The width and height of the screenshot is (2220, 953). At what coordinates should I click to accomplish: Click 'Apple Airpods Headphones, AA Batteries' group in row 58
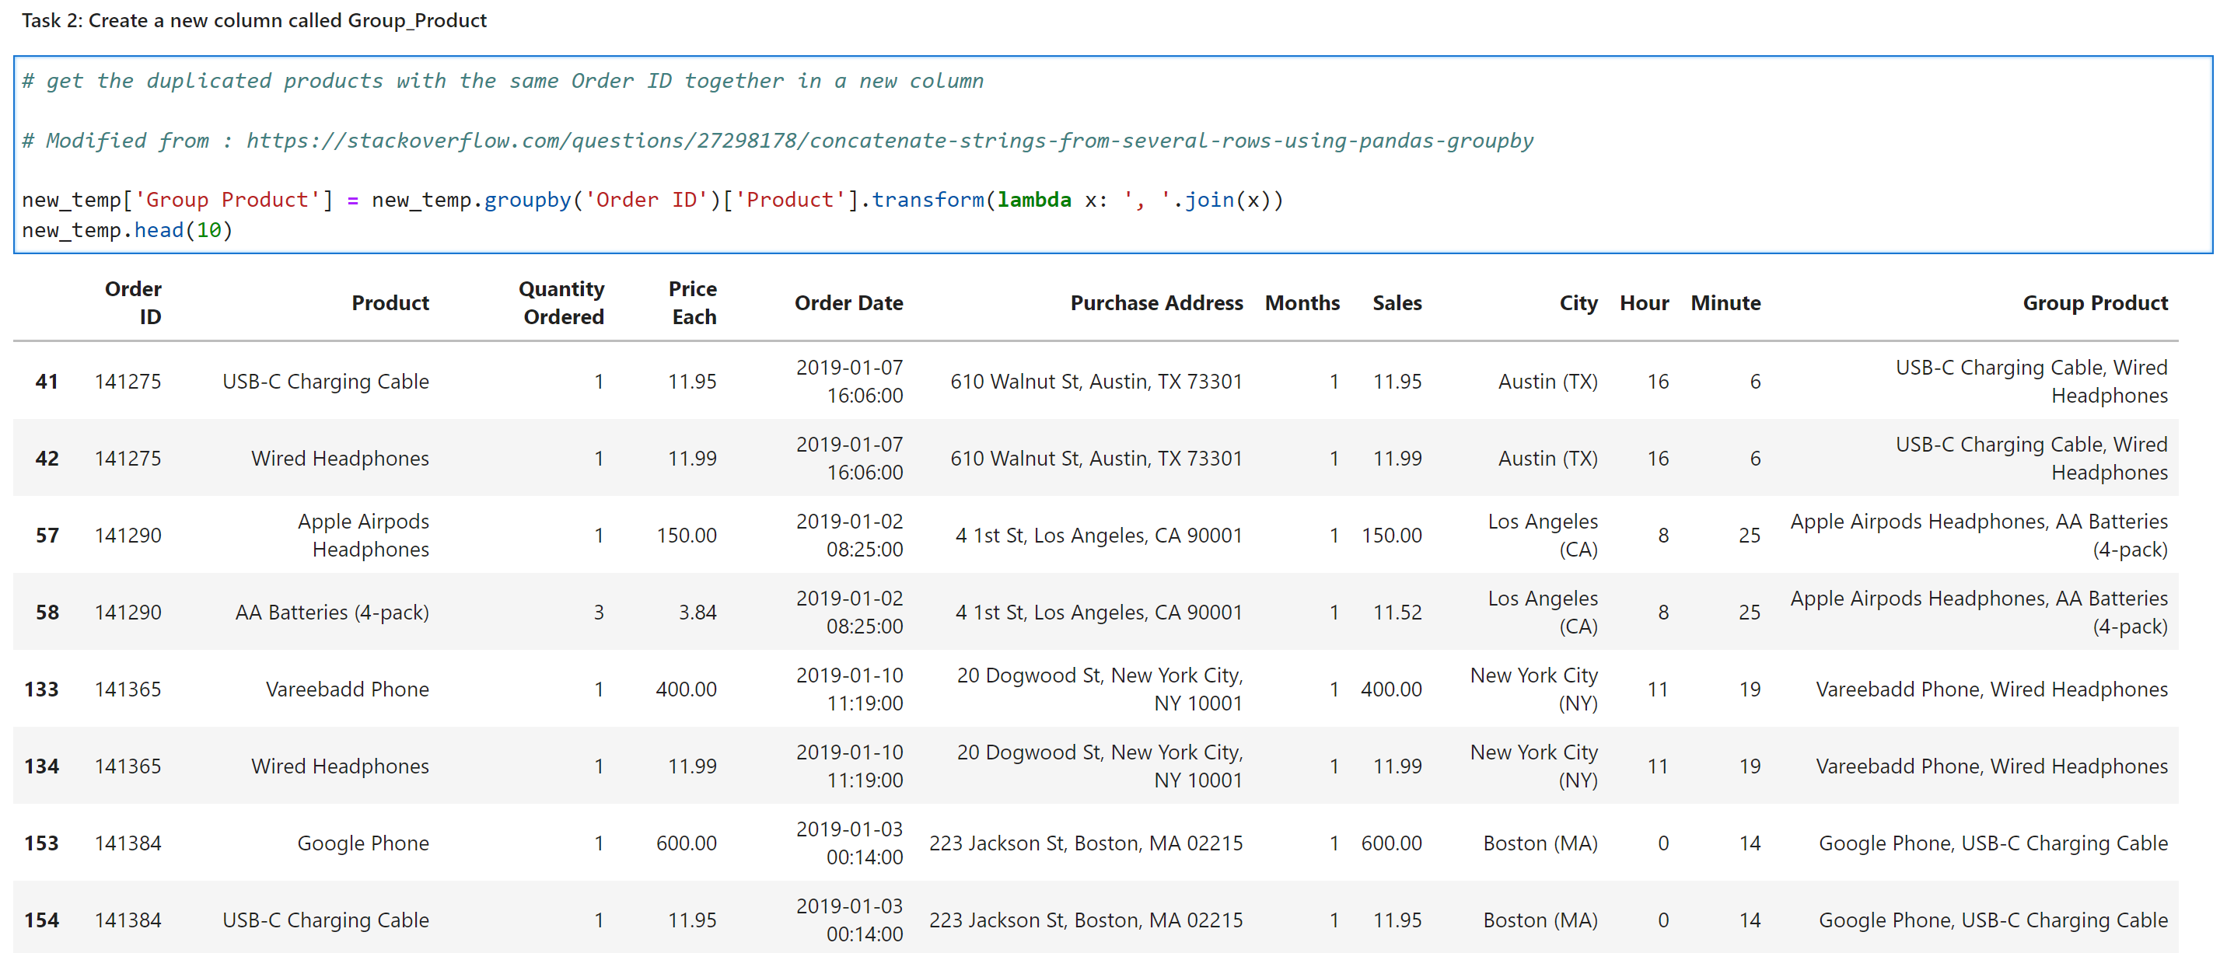1979,612
